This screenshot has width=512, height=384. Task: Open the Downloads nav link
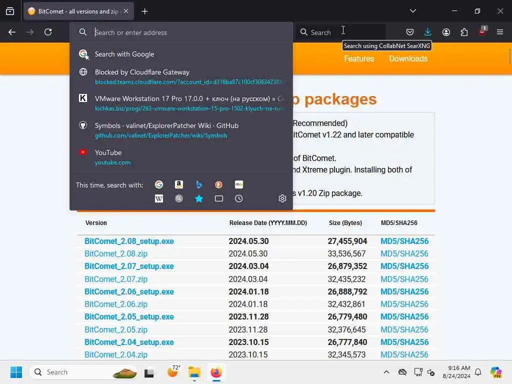(x=408, y=59)
